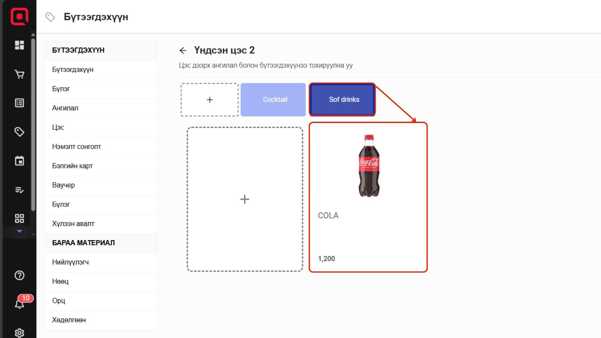Open the shopping cart icon
This screenshot has width=601, height=338.
(19, 74)
